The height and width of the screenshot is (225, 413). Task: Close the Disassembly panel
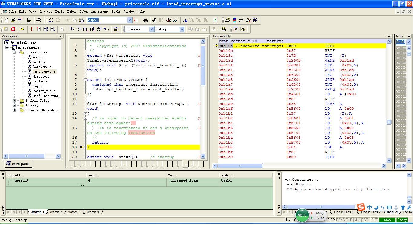pyautogui.click(x=389, y=36)
